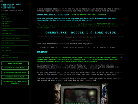Open The LOVEBUG Theory link
138x104 pixels.
[10, 58]
